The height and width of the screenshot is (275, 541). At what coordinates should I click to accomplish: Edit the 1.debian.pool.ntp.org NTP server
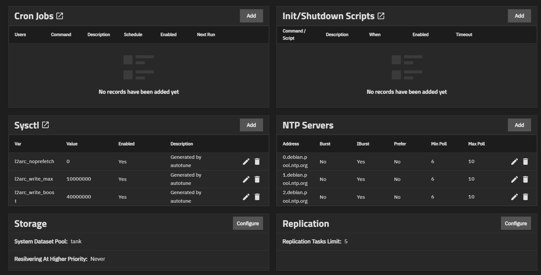515,179
